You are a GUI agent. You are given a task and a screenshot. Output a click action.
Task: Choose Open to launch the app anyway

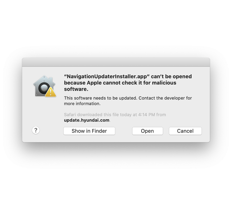(147, 131)
